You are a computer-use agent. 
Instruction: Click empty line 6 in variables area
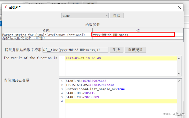pyautogui.click(x=120, y=101)
